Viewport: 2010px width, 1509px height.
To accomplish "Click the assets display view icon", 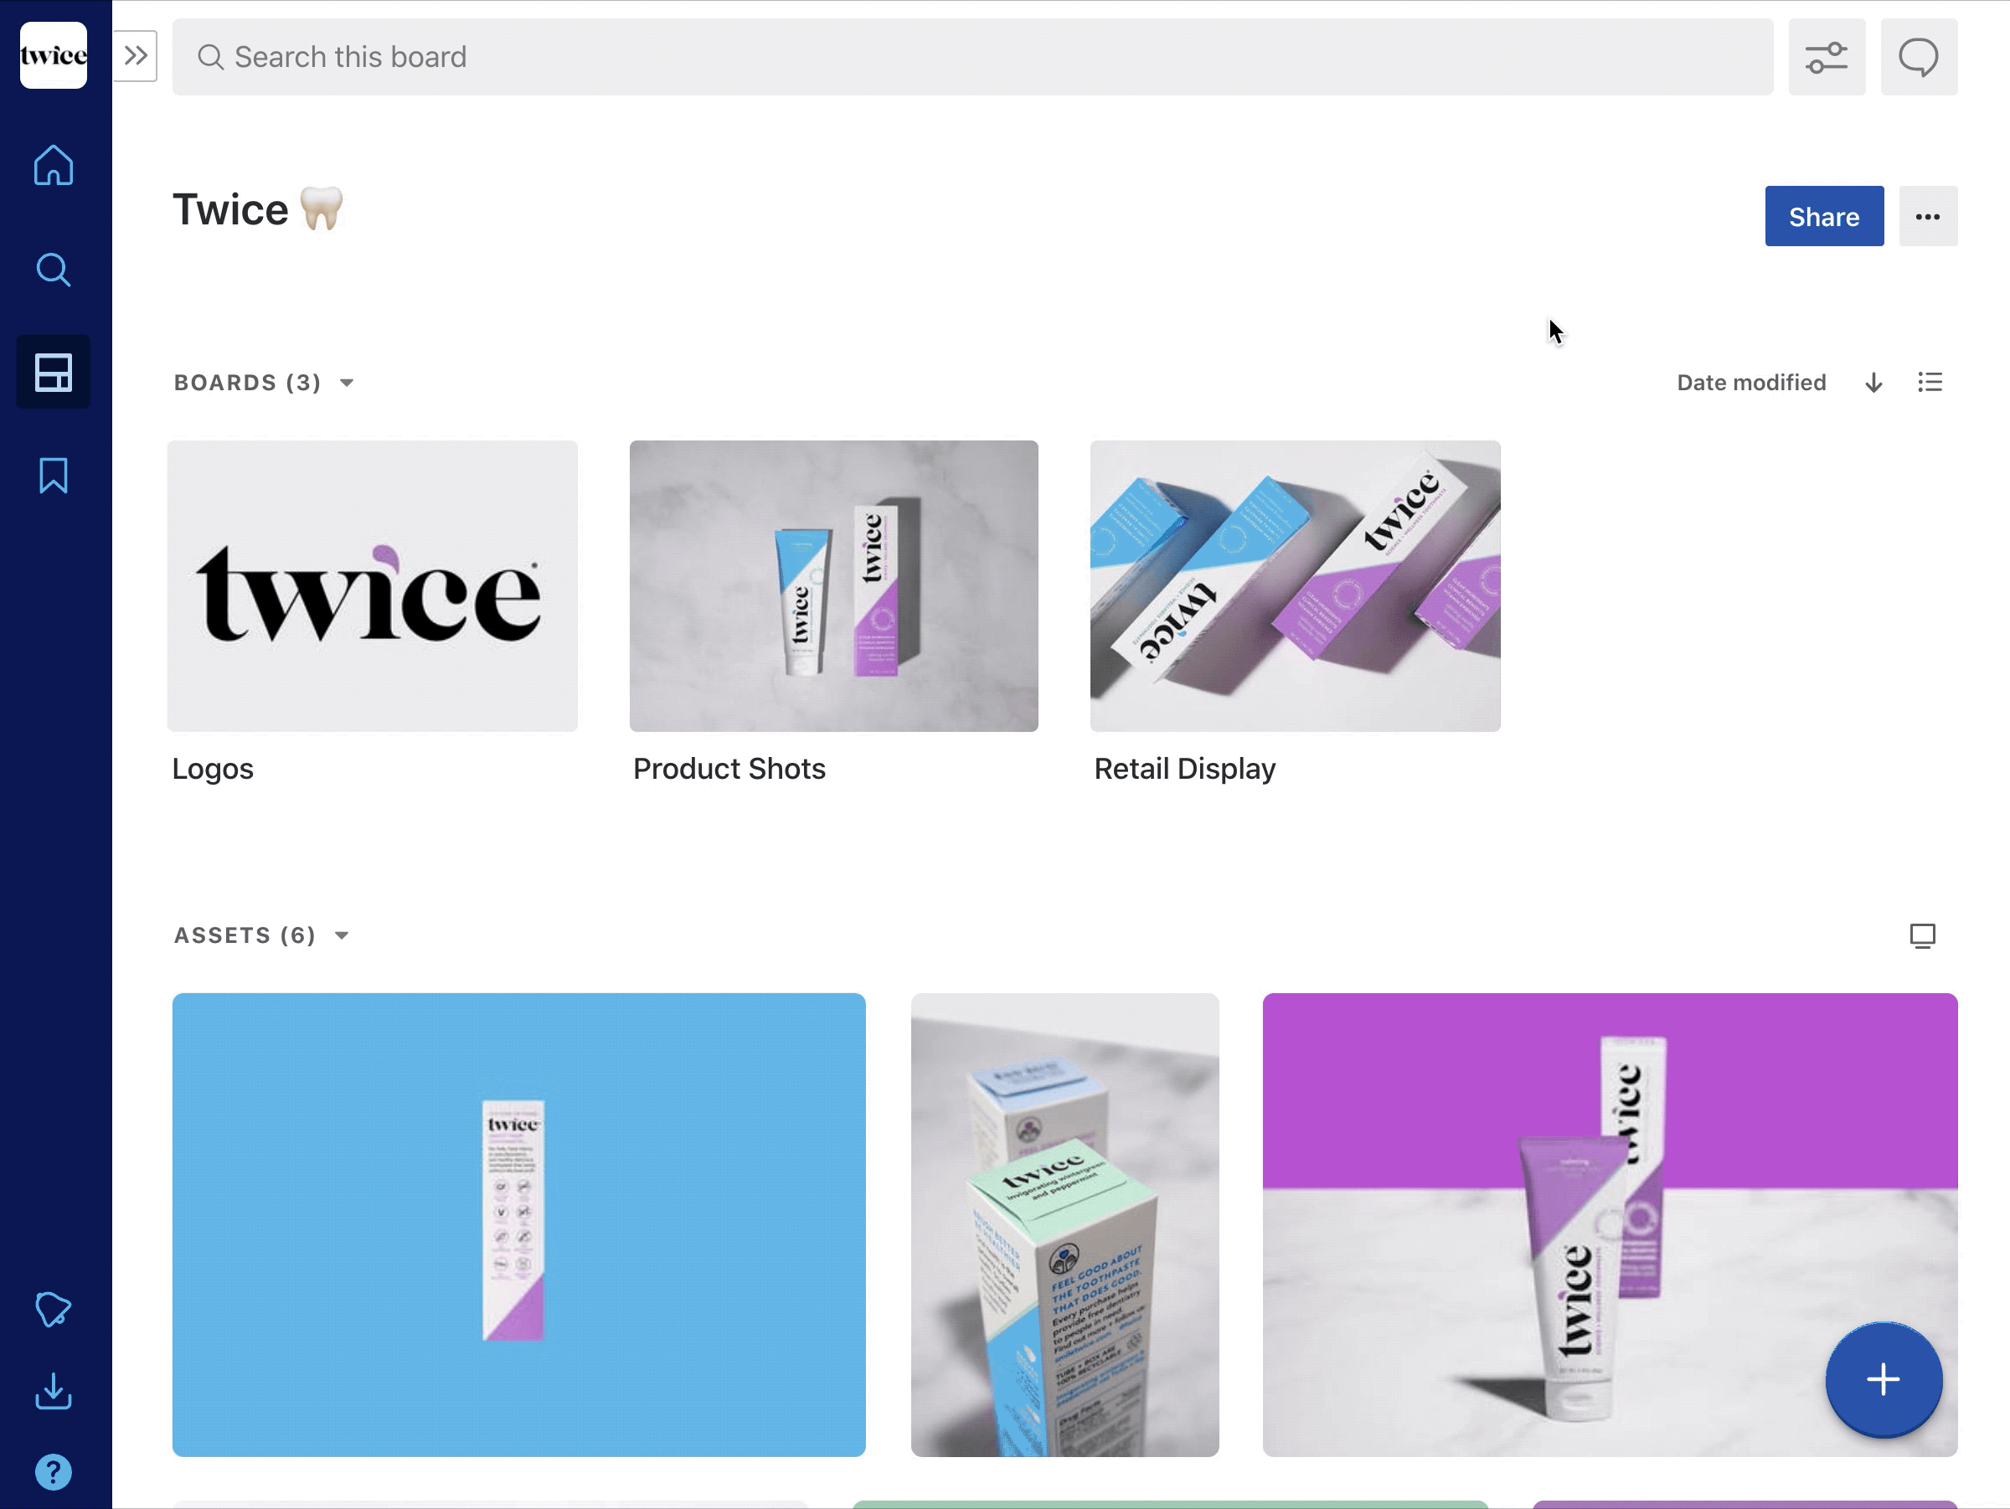I will coord(1922,935).
